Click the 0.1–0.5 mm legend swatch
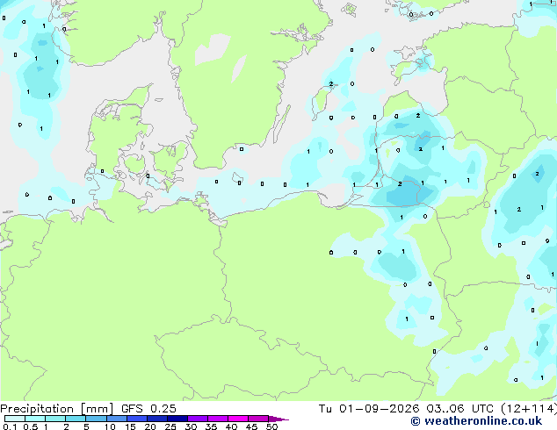The image size is (557, 430). 15,419
